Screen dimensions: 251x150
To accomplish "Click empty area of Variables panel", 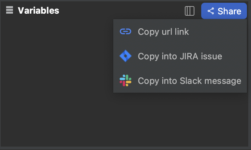I will [x=55, y=85].
